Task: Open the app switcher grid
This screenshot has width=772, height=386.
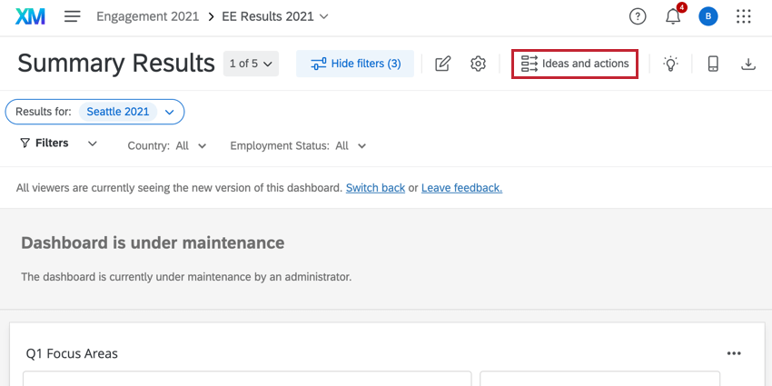Action: [744, 16]
